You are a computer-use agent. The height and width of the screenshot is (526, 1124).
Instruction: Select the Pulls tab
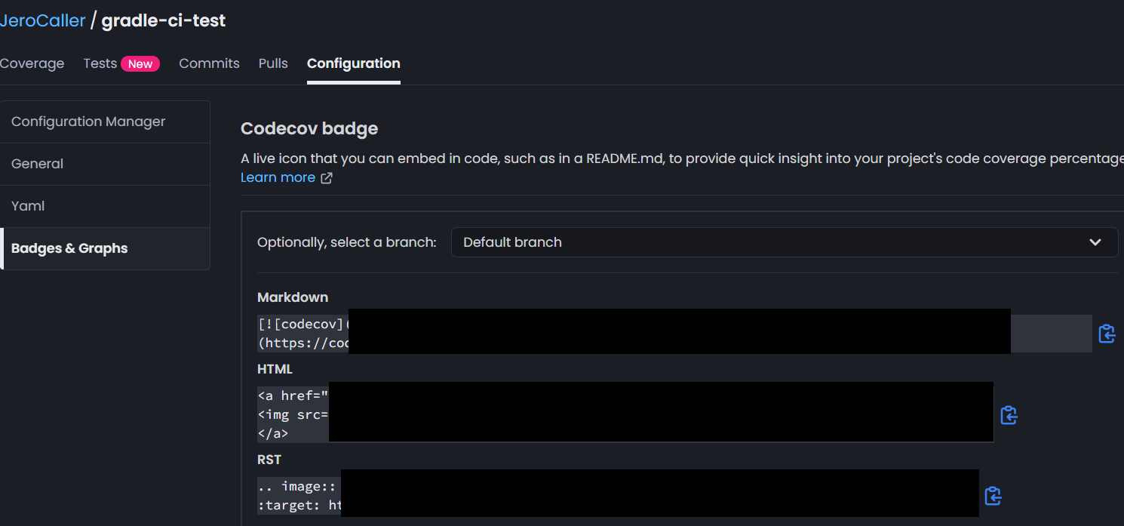[x=273, y=63]
